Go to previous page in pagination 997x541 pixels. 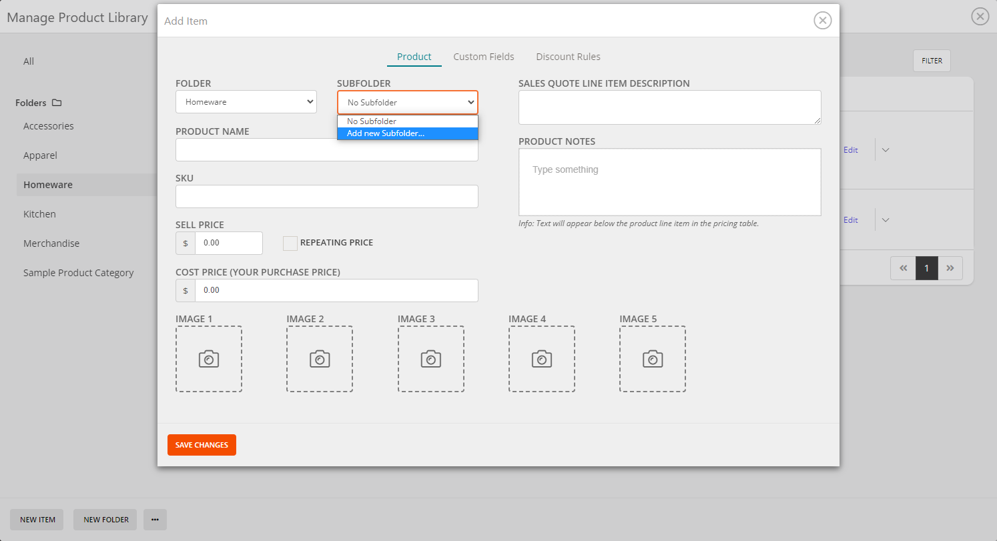click(x=903, y=268)
